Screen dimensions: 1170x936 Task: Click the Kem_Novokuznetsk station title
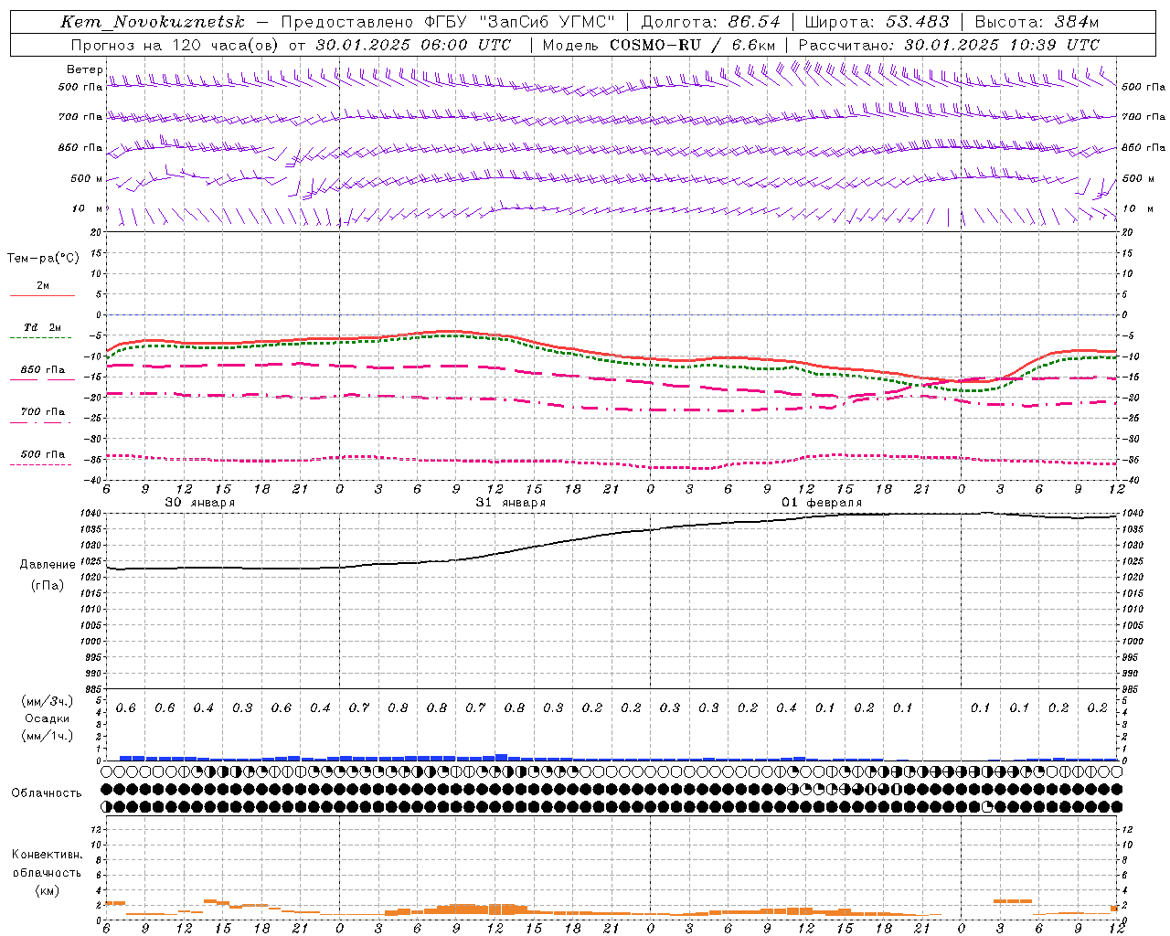point(153,23)
